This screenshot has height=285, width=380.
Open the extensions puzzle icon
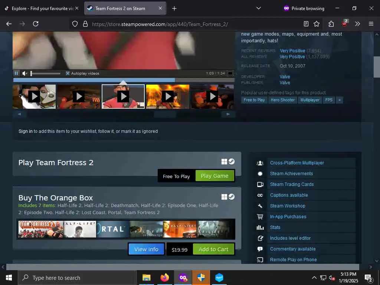tap(331, 24)
